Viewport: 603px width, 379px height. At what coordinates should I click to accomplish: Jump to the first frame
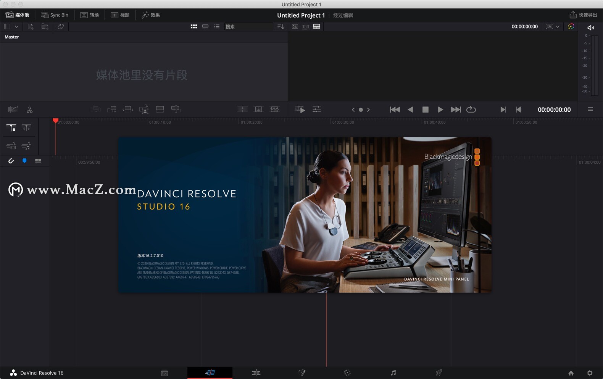click(x=395, y=110)
